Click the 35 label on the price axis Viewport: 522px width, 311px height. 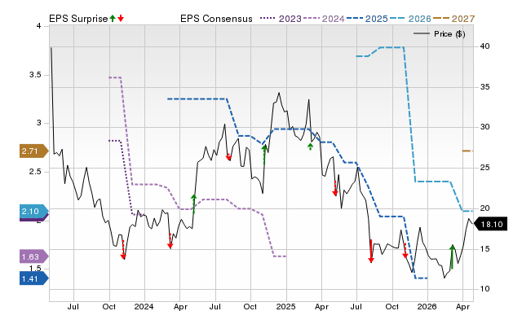(484, 87)
